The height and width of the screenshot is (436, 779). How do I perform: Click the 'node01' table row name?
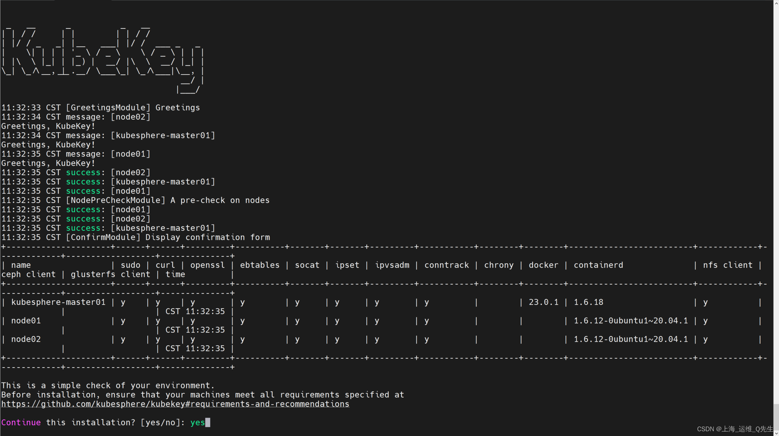[26, 320]
